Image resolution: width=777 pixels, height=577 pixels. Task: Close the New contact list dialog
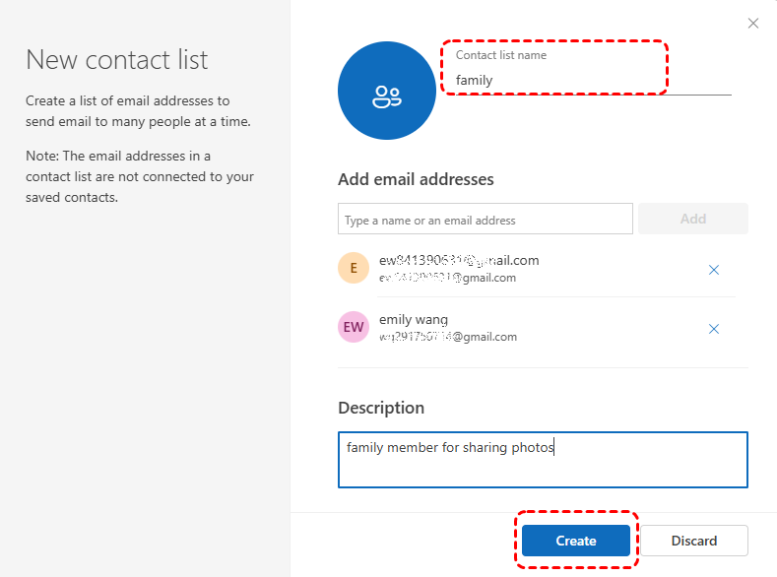click(753, 24)
